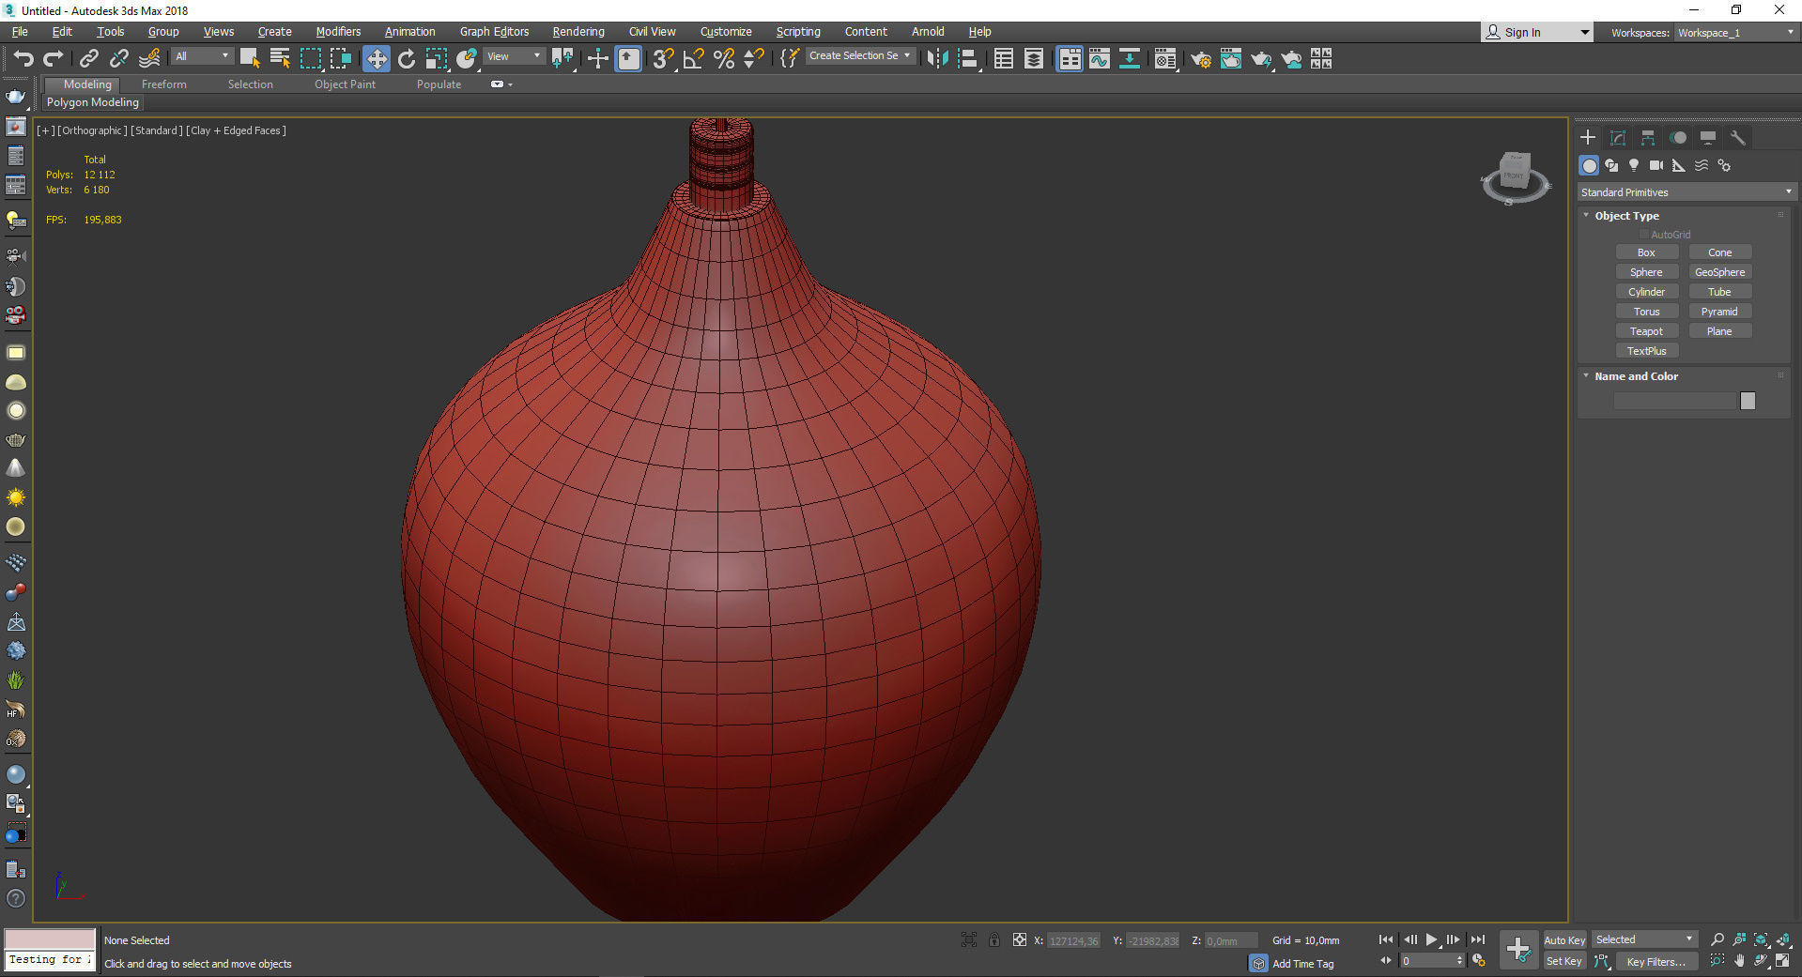Click the GeoSphere primitive button
The height and width of the screenshot is (977, 1802).
tap(1719, 272)
